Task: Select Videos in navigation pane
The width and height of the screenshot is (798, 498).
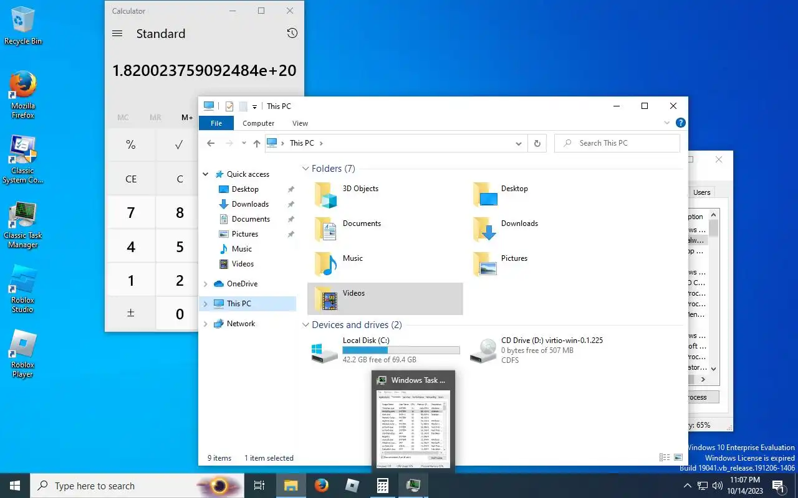Action: pos(243,264)
